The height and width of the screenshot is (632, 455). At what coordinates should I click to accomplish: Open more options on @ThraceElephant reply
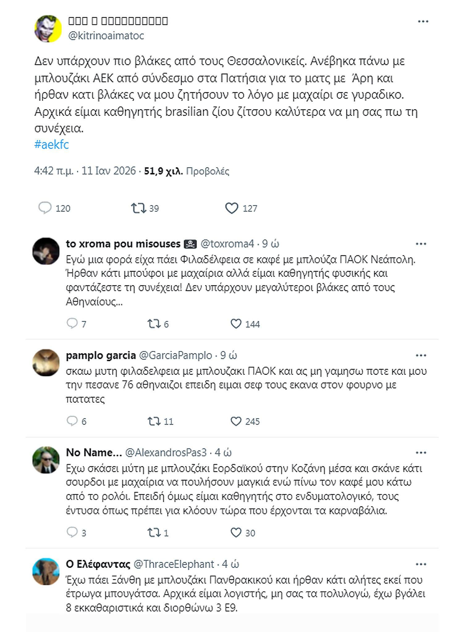[421, 564]
